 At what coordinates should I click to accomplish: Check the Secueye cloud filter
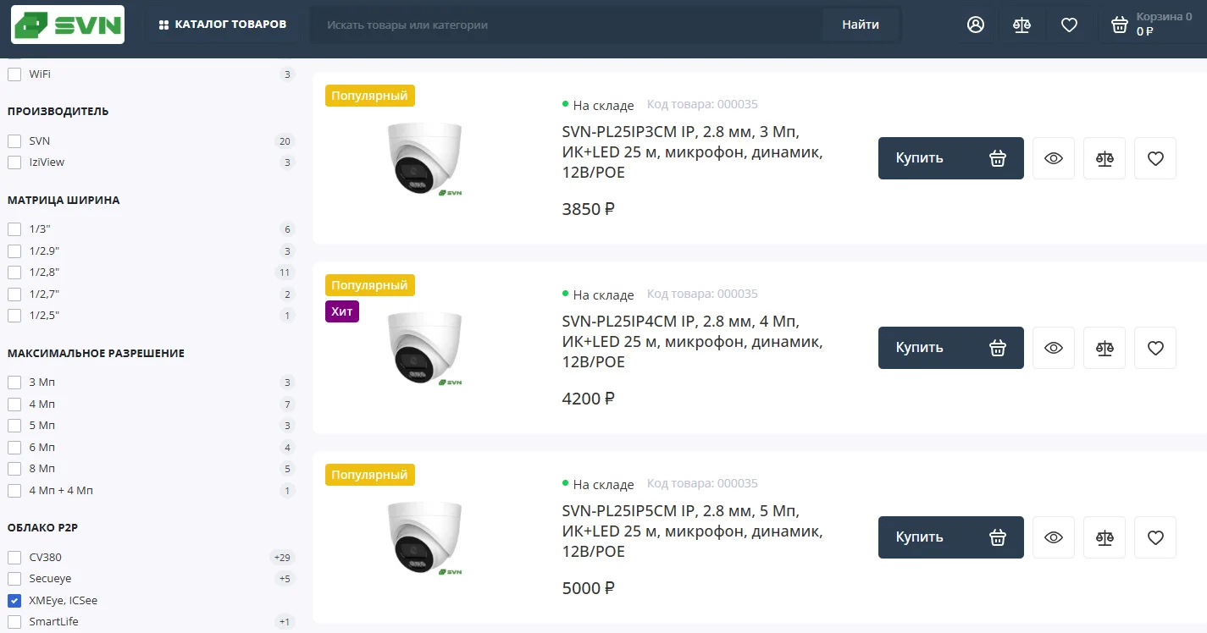pos(14,579)
